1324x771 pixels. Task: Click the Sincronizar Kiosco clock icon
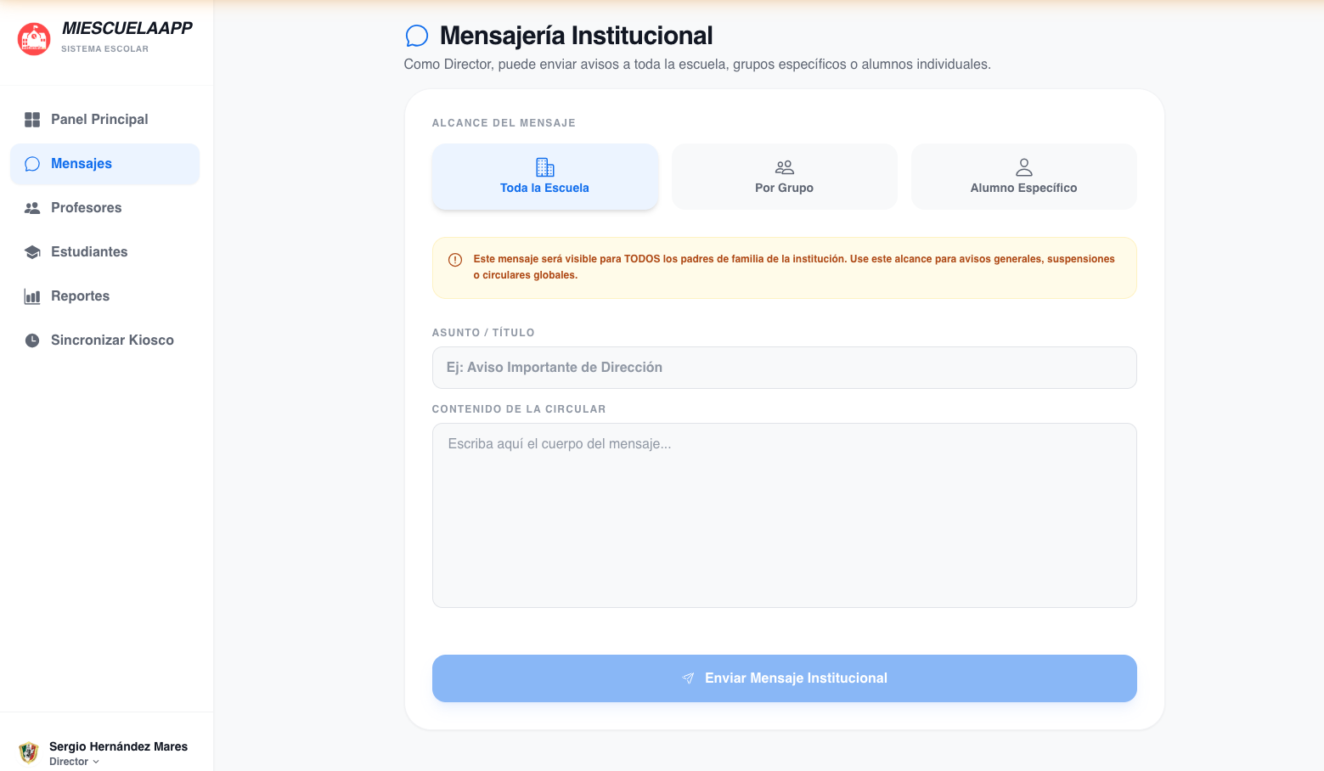(x=32, y=340)
